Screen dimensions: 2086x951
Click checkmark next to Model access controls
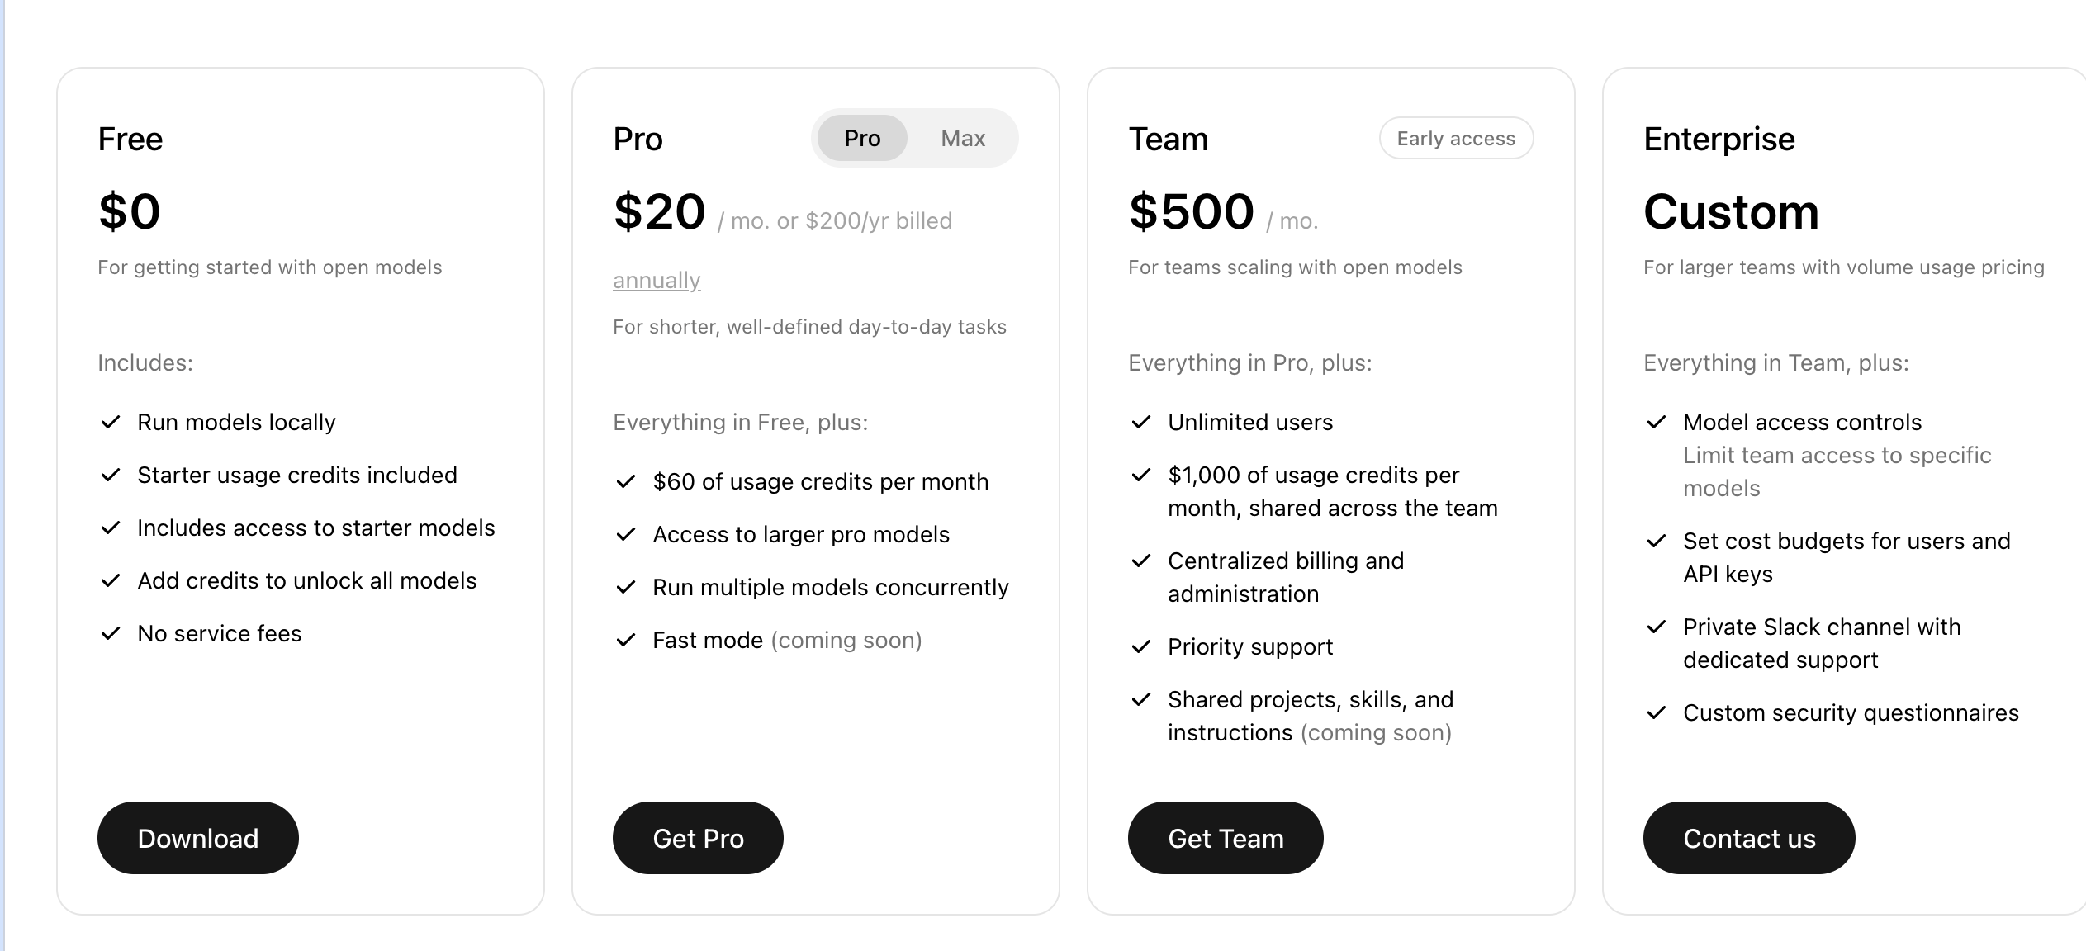(x=1657, y=423)
